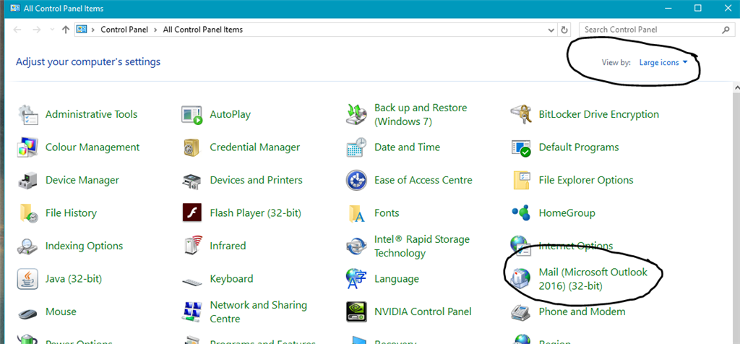Open the Administrative Tools icon

(28, 115)
